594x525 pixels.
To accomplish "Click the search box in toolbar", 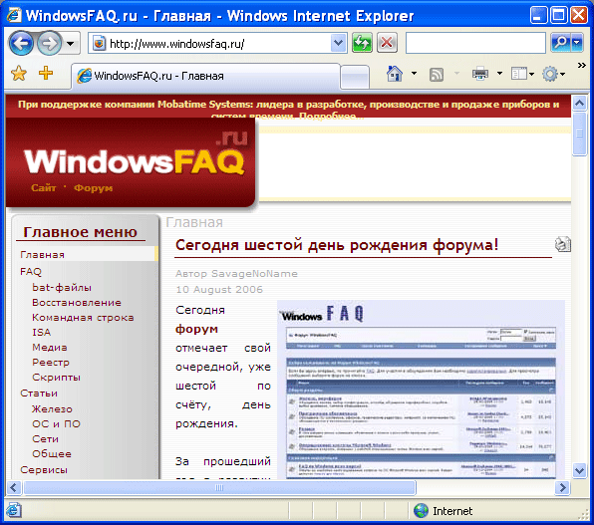I will click(x=475, y=43).
